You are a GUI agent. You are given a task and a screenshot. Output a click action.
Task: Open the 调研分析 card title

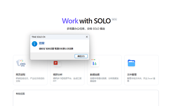pyautogui.click(x=58, y=74)
